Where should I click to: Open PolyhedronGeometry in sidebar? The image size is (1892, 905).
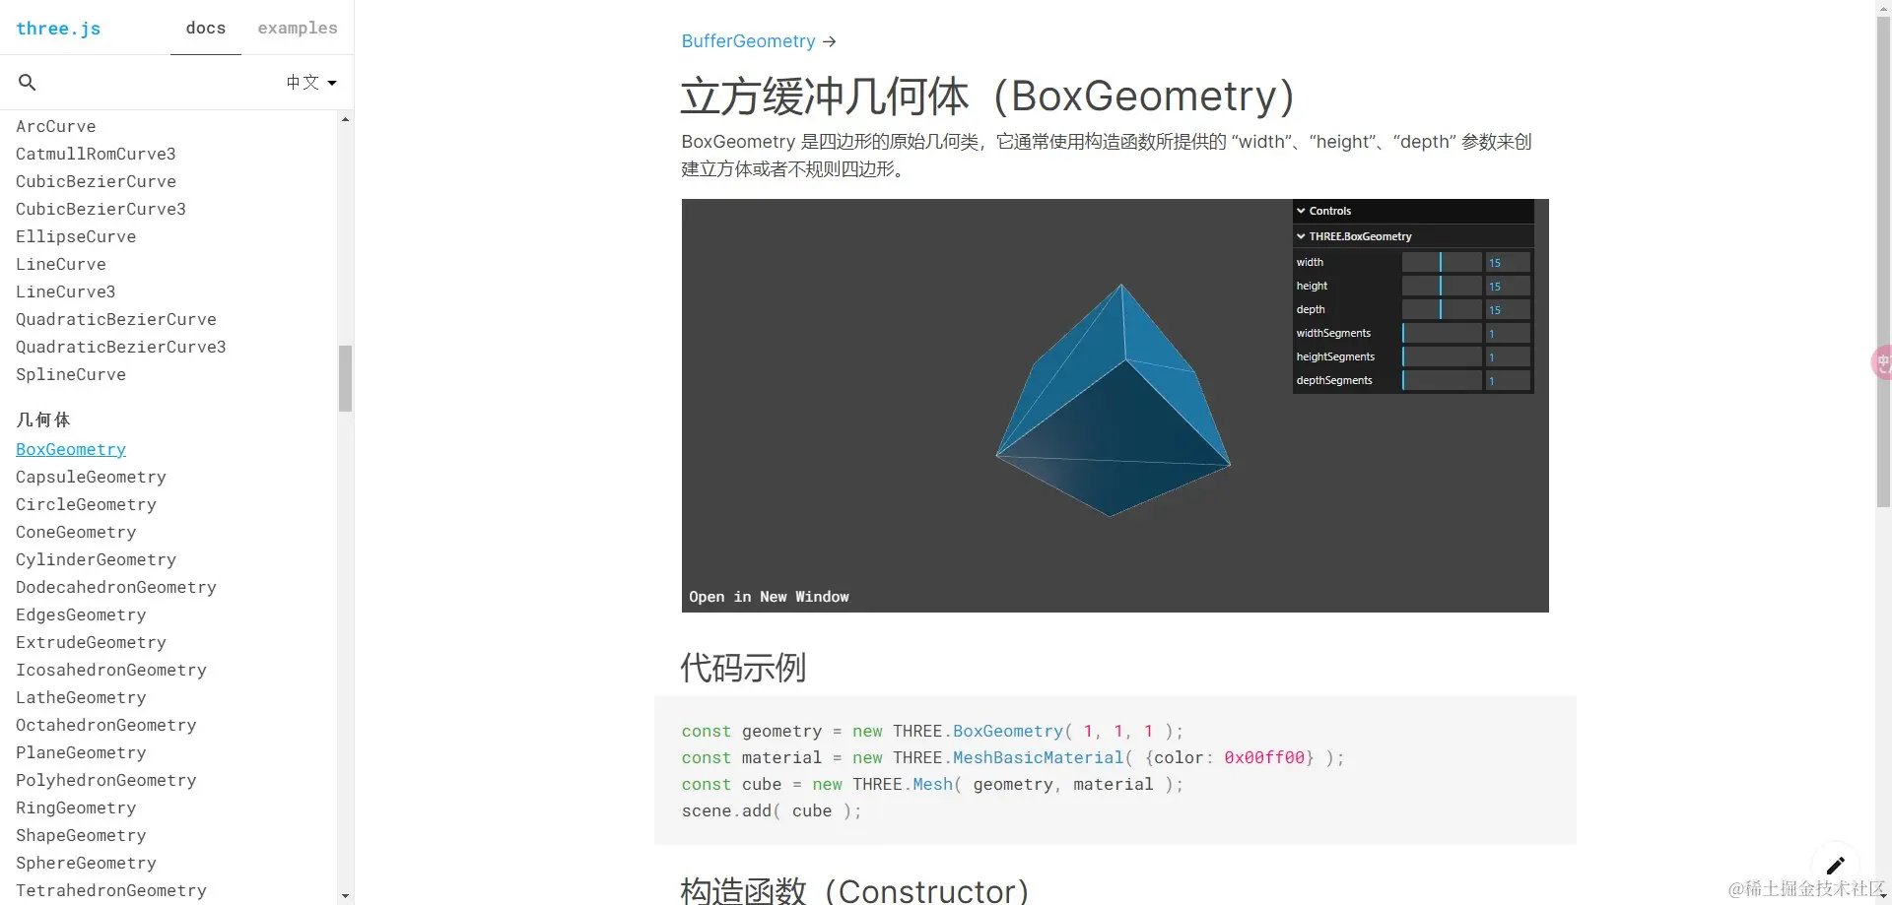[x=106, y=780]
